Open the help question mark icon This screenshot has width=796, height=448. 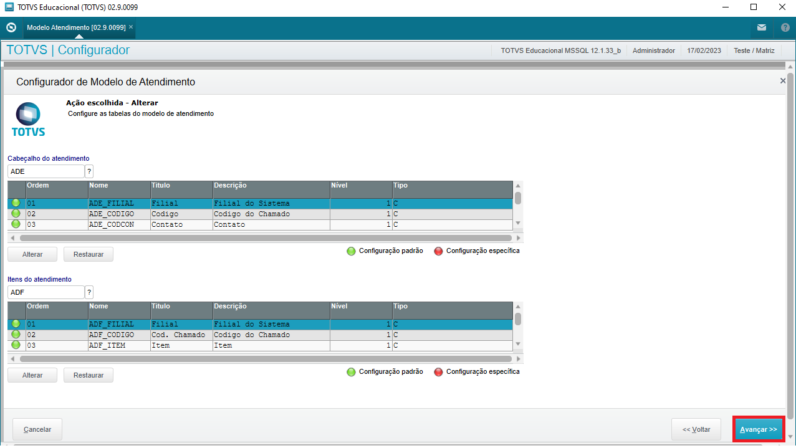pyautogui.click(x=785, y=27)
